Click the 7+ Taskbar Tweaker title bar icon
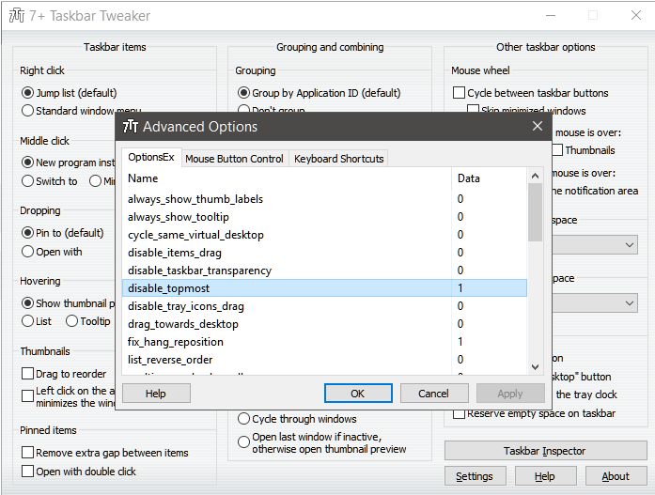 coord(17,15)
